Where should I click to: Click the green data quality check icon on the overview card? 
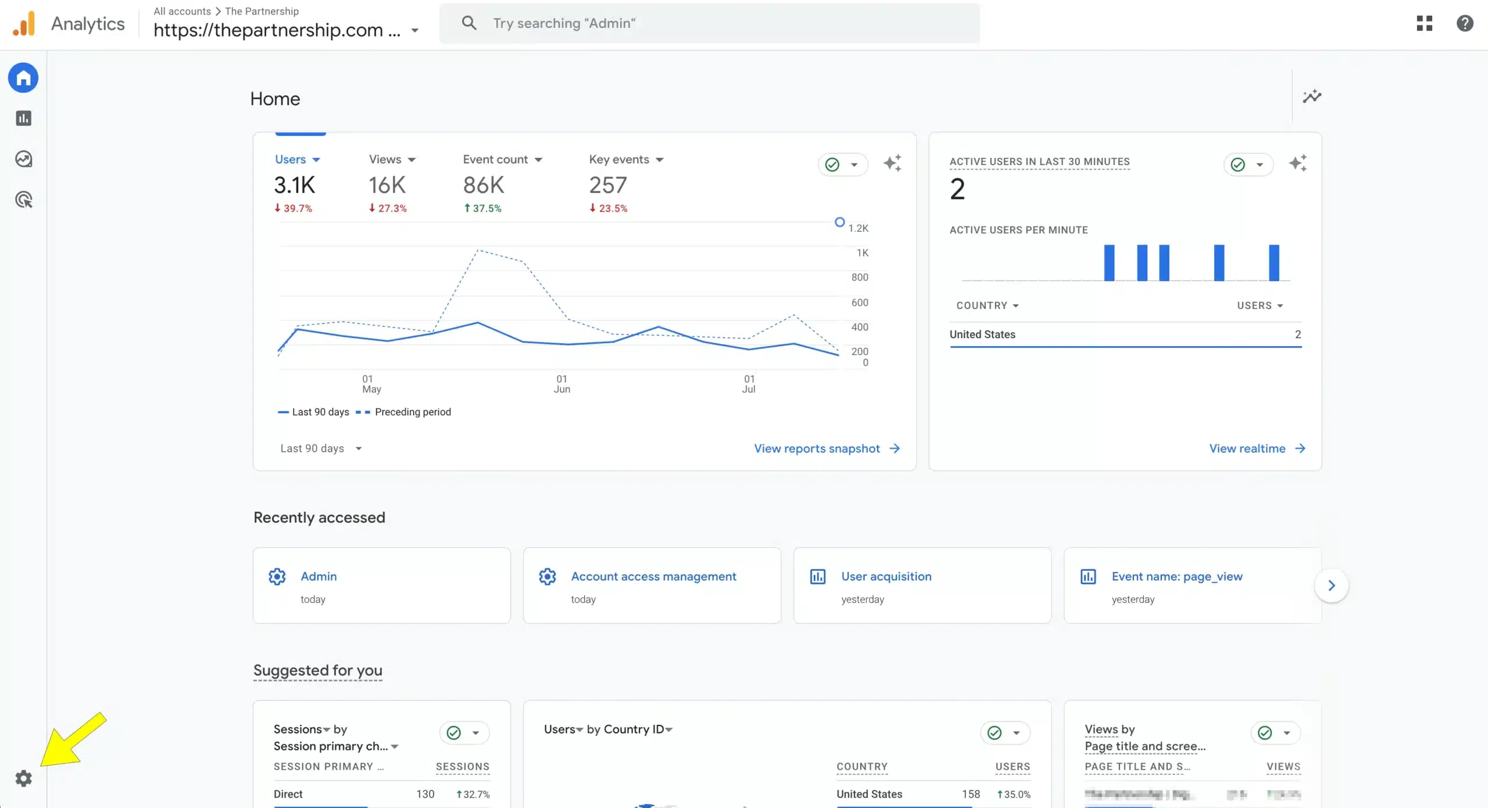point(832,165)
